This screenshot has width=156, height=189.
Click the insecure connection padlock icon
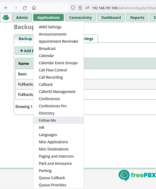80,8
